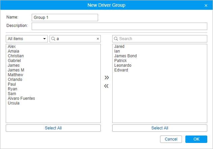This screenshot has width=213, height=149.
Task: Click the magnifier icon in the right search box
Action: (116, 39)
